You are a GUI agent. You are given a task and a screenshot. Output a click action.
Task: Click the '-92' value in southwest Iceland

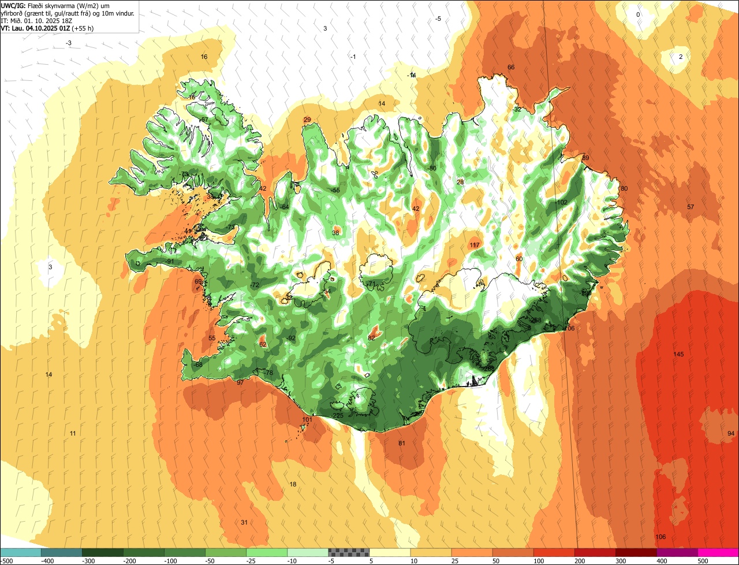[x=290, y=339]
